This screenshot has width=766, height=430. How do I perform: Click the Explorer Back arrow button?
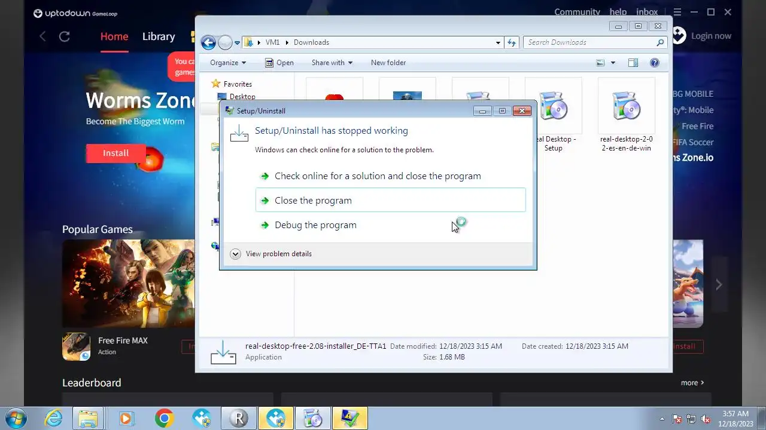208,42
